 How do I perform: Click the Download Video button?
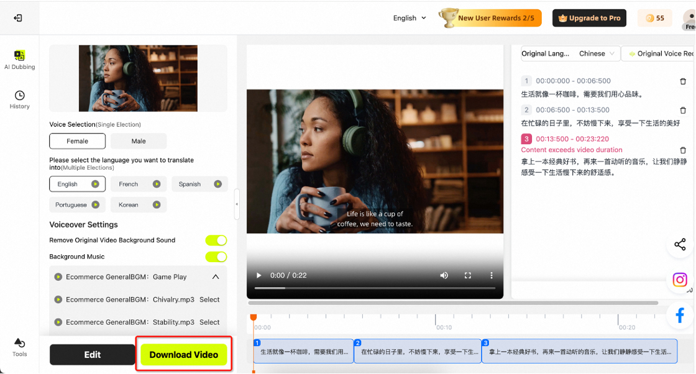(x=183, y=355)
